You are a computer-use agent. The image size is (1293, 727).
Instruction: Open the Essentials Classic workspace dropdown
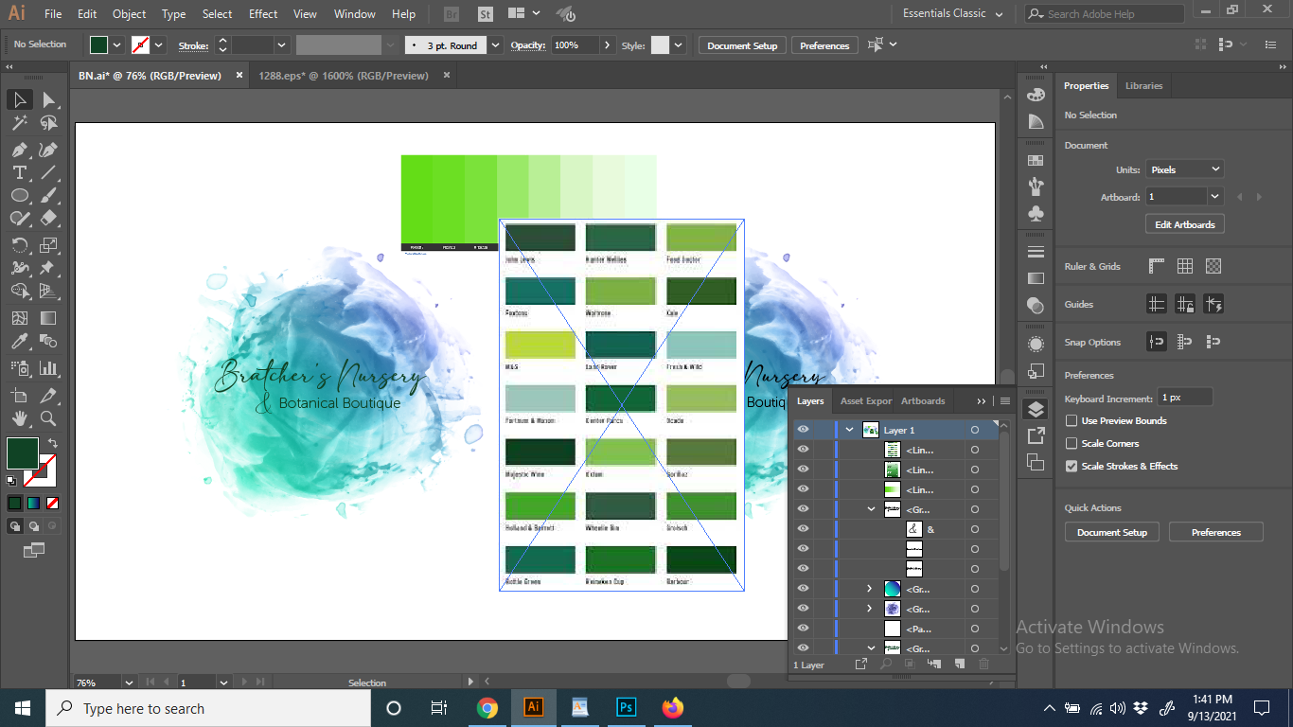952,14
